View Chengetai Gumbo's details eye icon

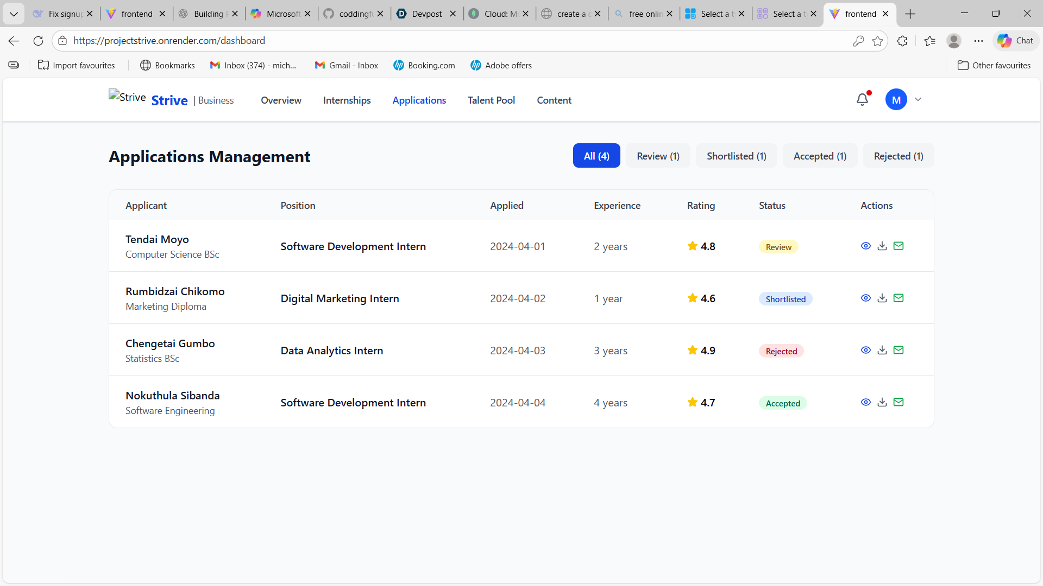(x=866, y=350)
